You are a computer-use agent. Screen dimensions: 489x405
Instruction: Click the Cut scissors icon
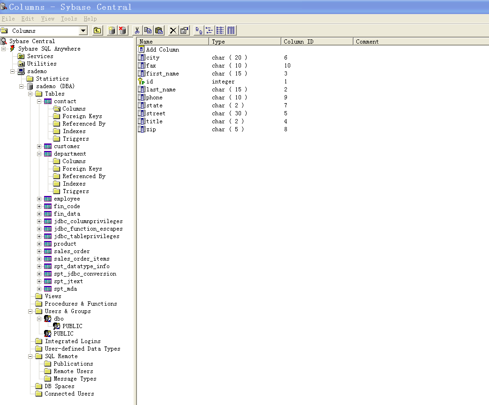137,30
